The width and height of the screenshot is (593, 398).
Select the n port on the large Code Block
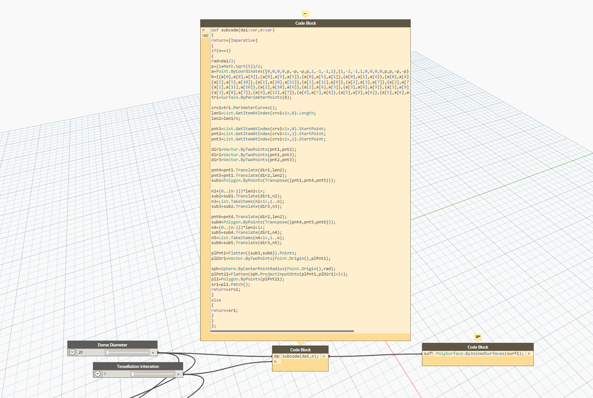pos(203,30)
